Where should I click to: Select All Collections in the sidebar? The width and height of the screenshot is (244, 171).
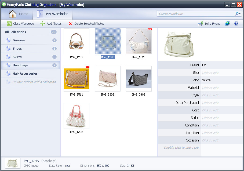31,32
